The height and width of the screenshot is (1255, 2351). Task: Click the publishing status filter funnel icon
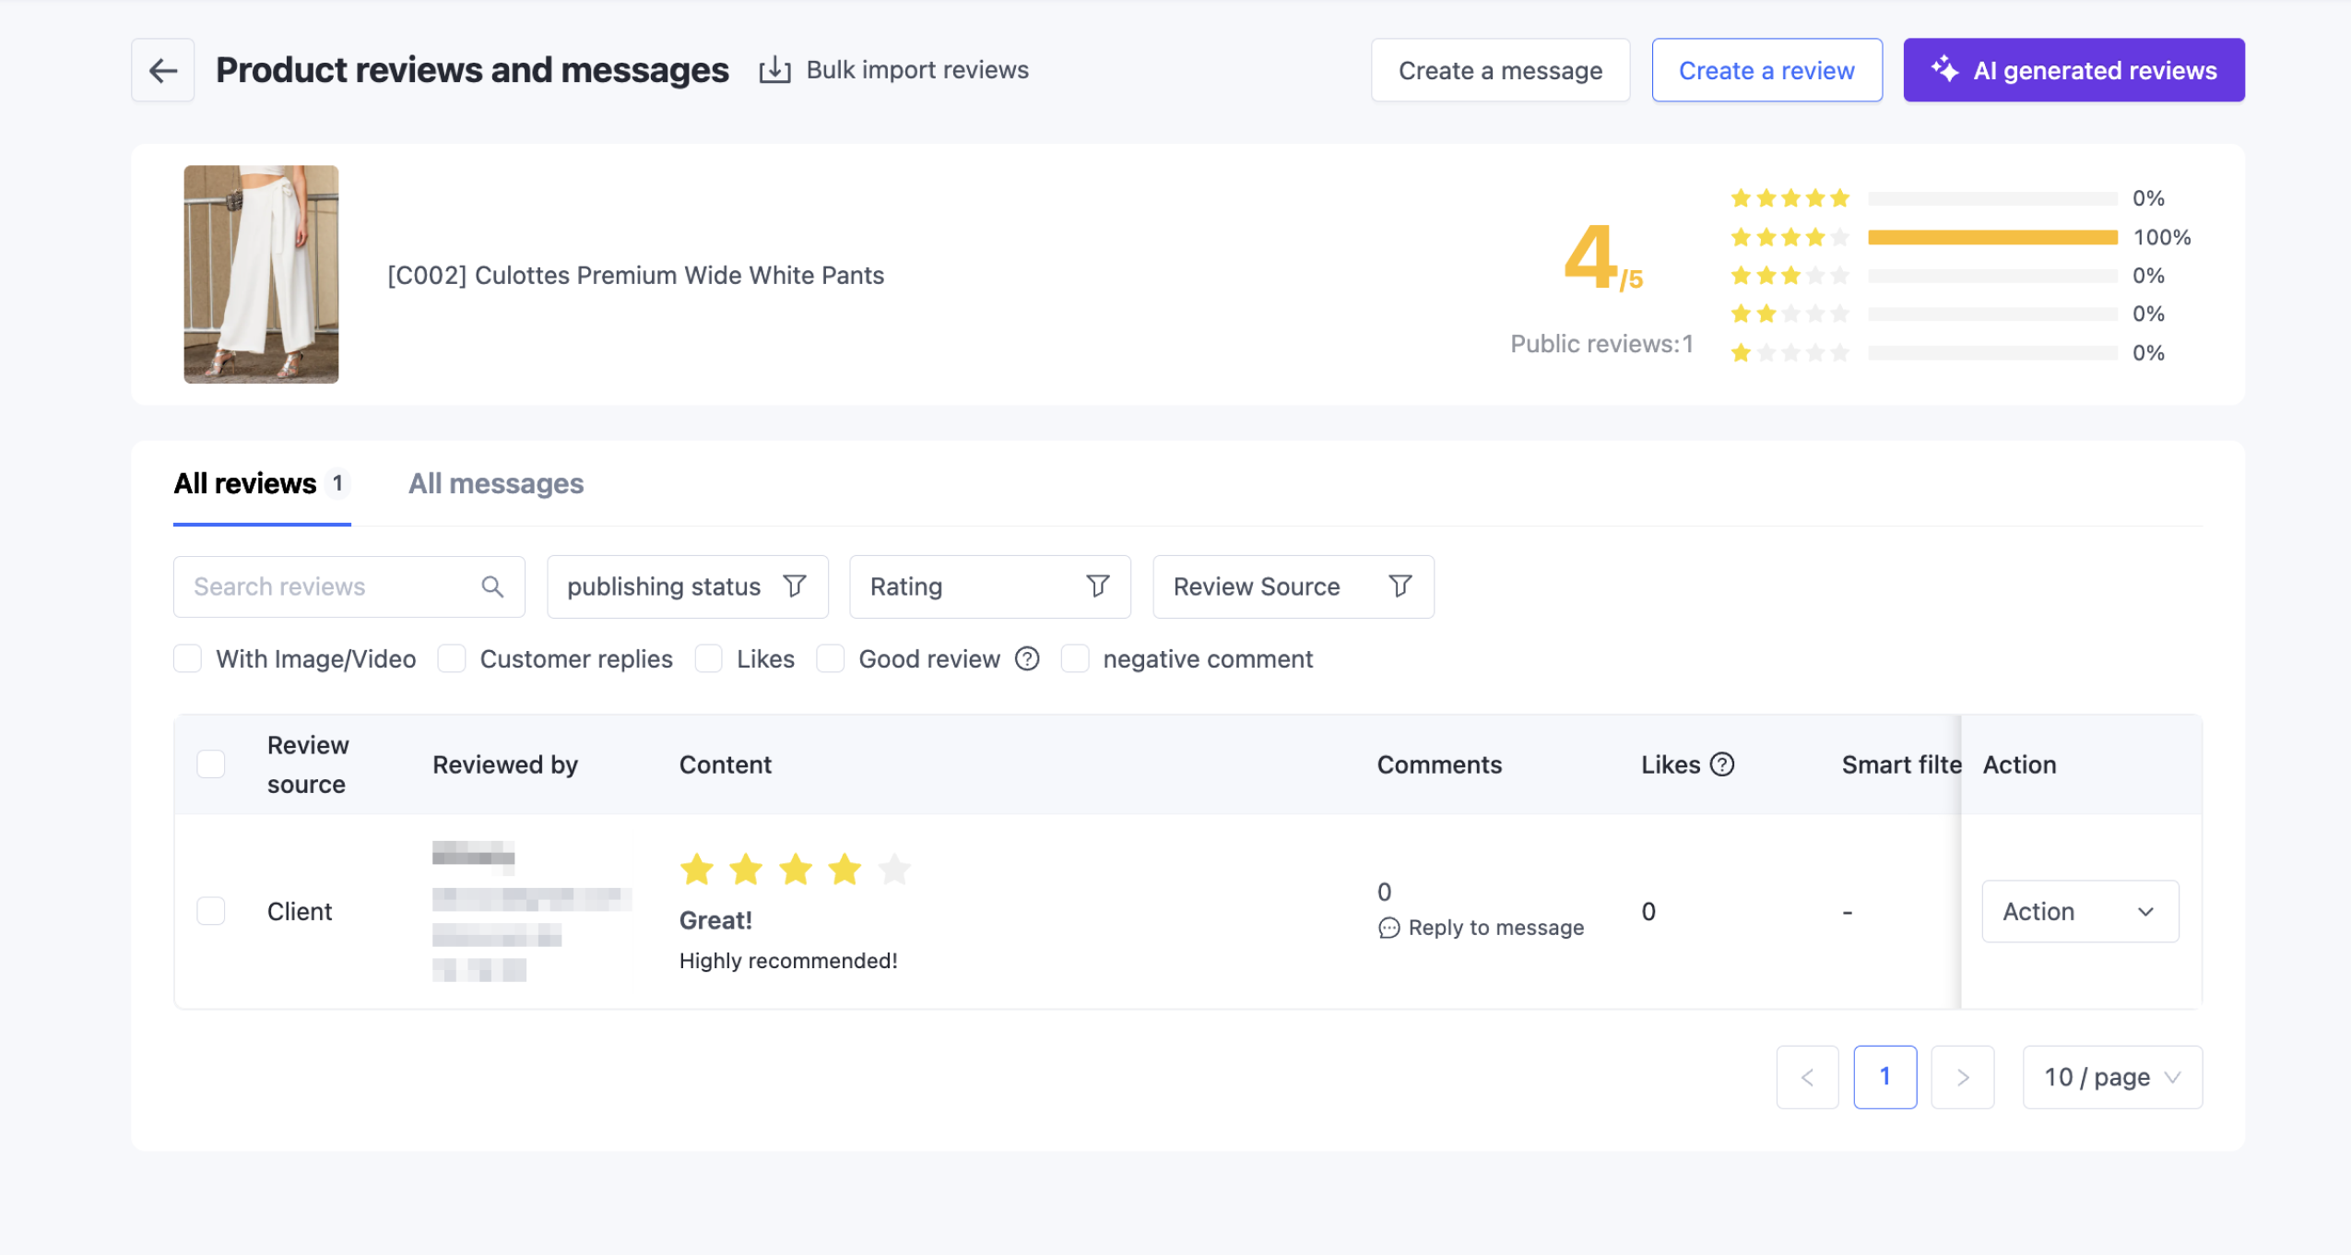coord(794,586)
